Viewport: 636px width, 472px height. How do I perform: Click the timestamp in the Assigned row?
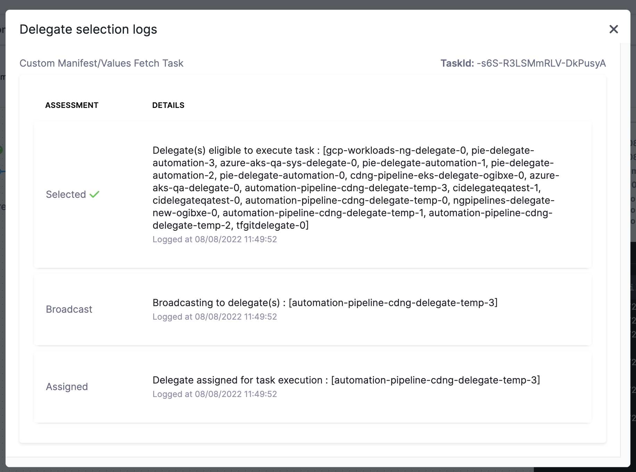coord(215,394)
